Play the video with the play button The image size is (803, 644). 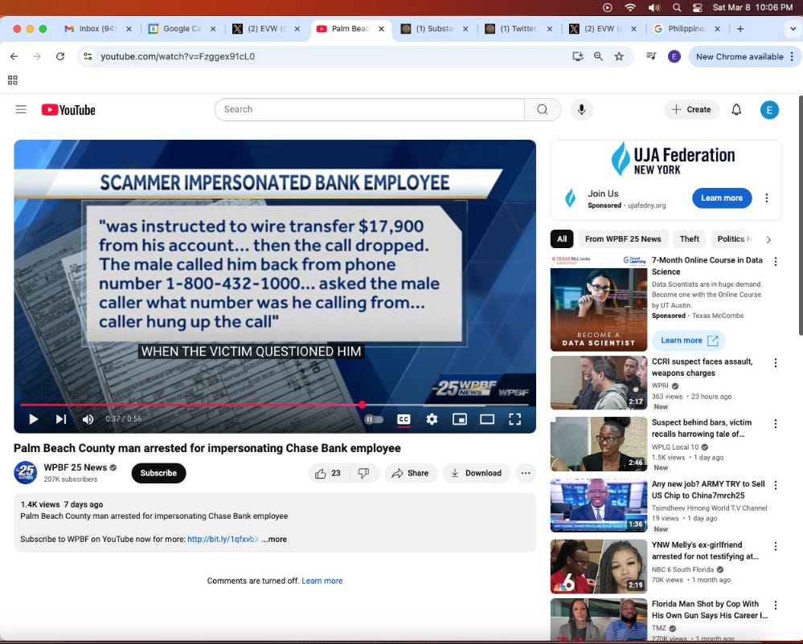tap(34, 419)
